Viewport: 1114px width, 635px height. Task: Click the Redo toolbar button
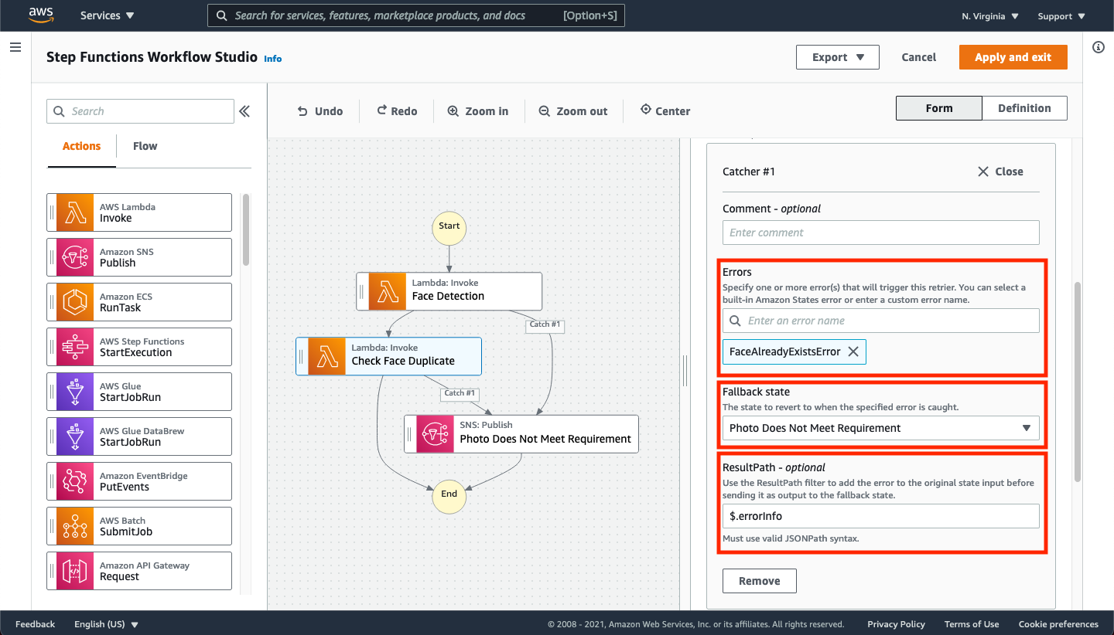[x=397, y=111]
